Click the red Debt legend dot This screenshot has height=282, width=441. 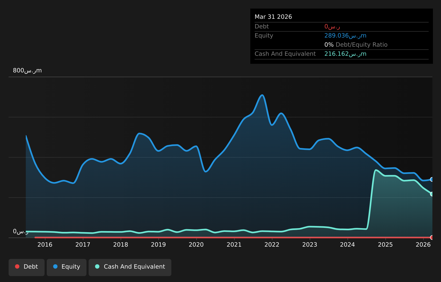point(17,266)
